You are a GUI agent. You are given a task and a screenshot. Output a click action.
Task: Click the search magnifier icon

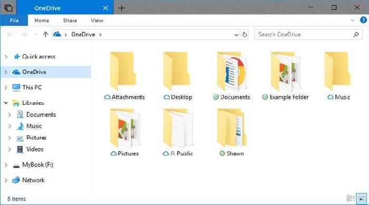tap(356, 35)
